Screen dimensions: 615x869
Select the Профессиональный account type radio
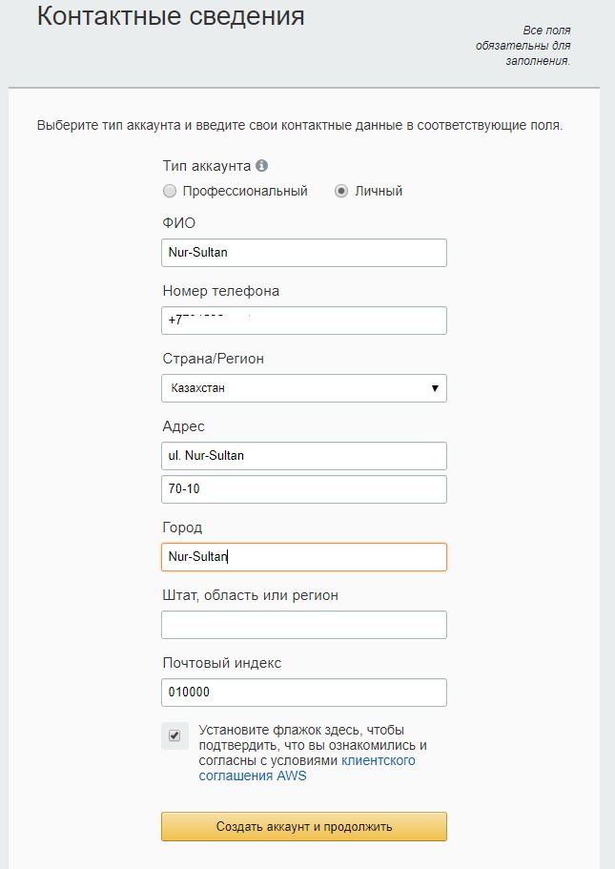click(x=170, y=191)
